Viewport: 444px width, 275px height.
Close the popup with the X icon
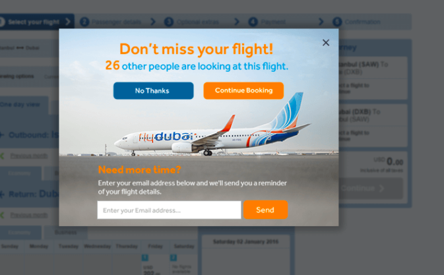pos(326,42)
